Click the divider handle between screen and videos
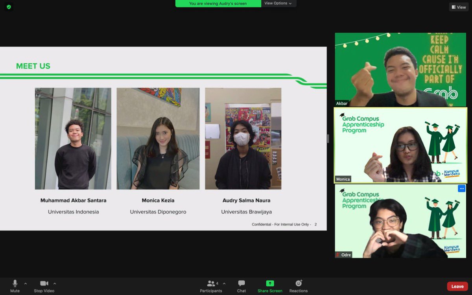 (x=328, y=138)
